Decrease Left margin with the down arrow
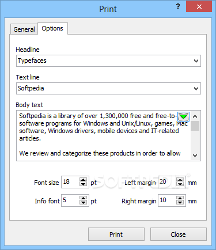The width and height of the screenshot is (216, 250). point(180,184)
